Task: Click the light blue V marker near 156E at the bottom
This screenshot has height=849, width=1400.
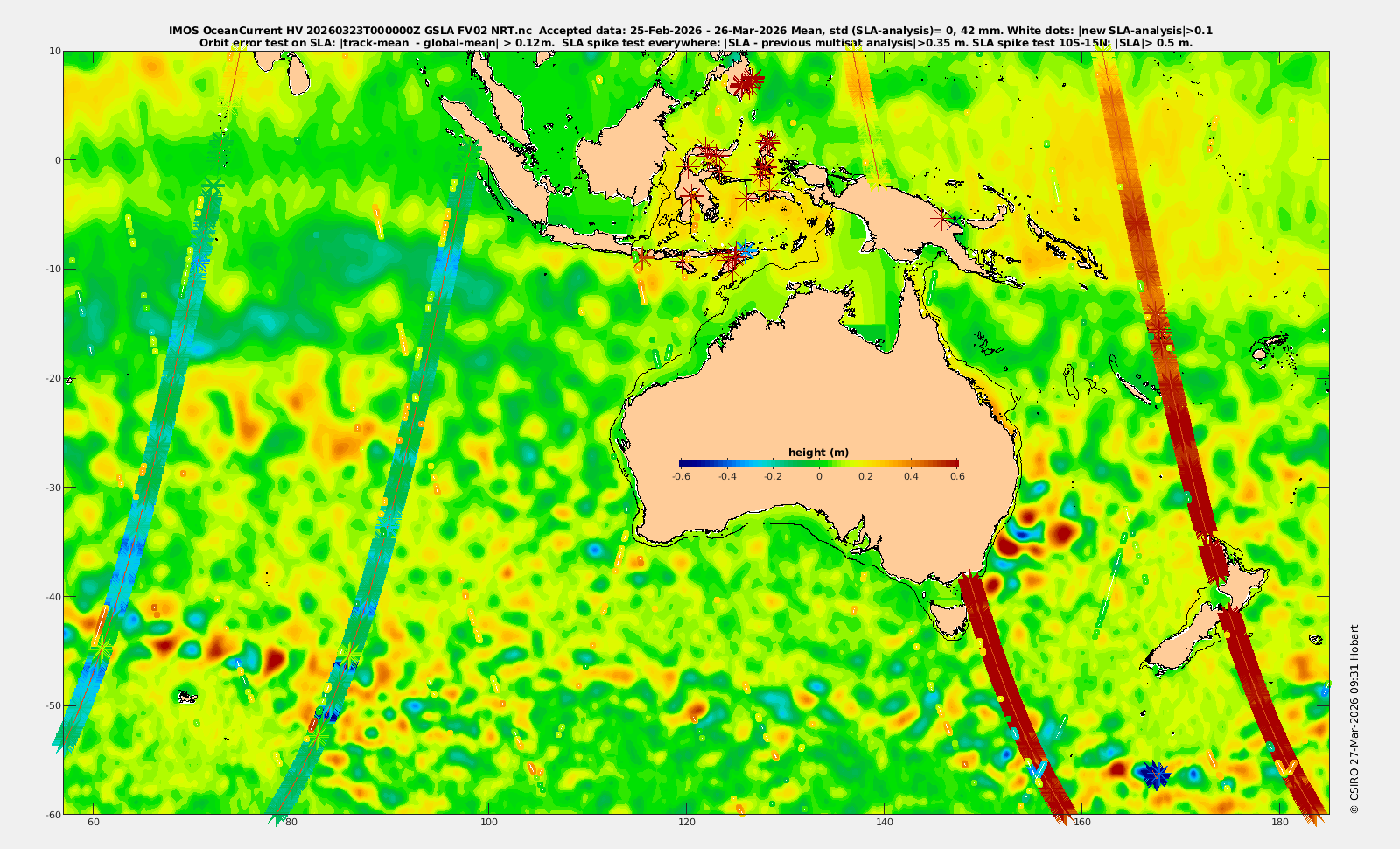Action: tap(1038, 770)
